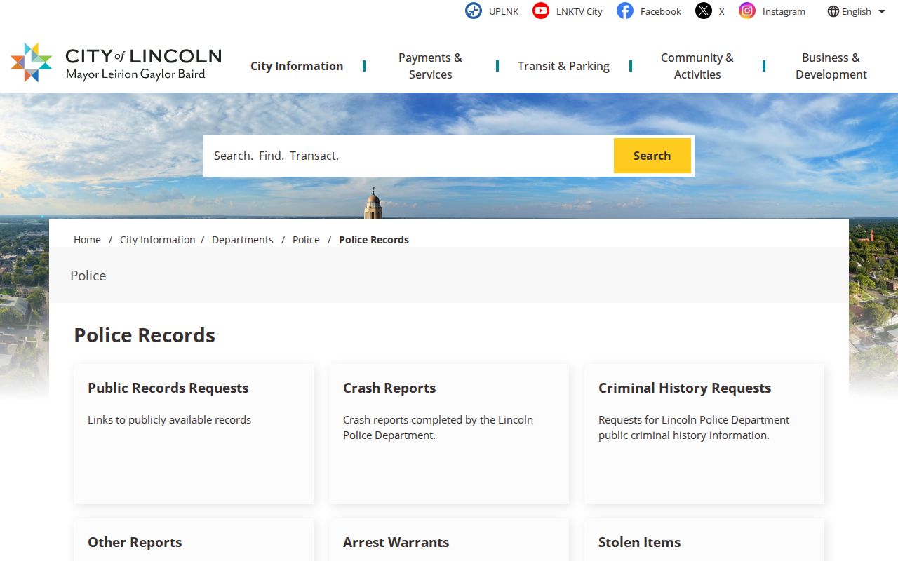Click the City of Lincoln logo
Screen dimensions: 898x561
(x=116, y=62)
